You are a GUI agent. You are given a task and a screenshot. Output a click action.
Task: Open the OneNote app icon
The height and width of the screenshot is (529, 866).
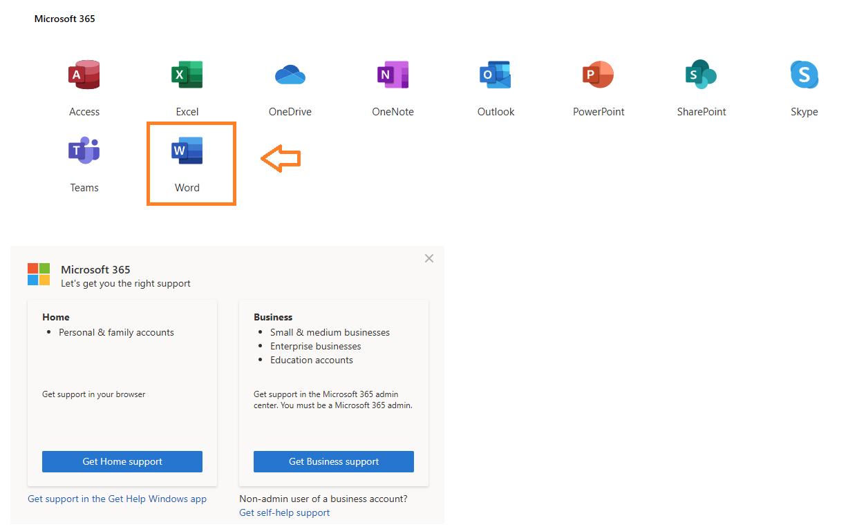(393, 75)
